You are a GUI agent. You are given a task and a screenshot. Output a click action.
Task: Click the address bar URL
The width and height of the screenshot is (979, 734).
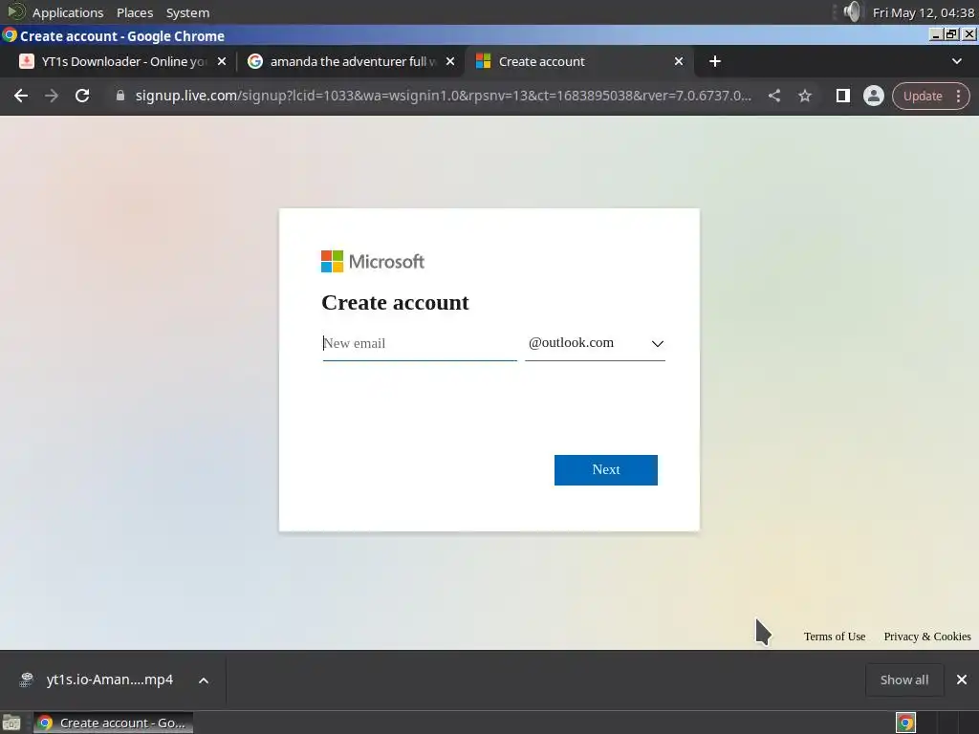(x=444, y=96)
